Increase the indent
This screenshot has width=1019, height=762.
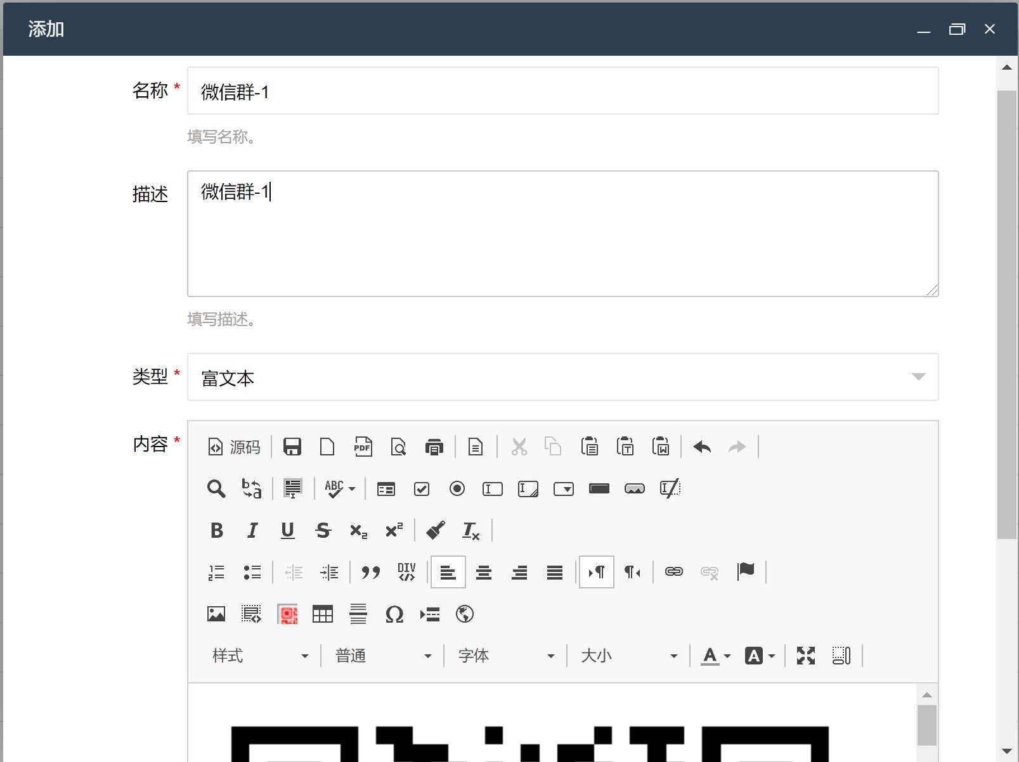[x=329, y=572]
